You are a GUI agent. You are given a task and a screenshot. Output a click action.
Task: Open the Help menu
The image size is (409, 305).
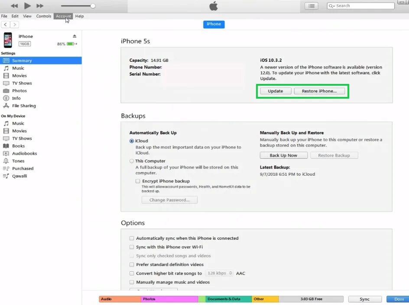(79, 16)
